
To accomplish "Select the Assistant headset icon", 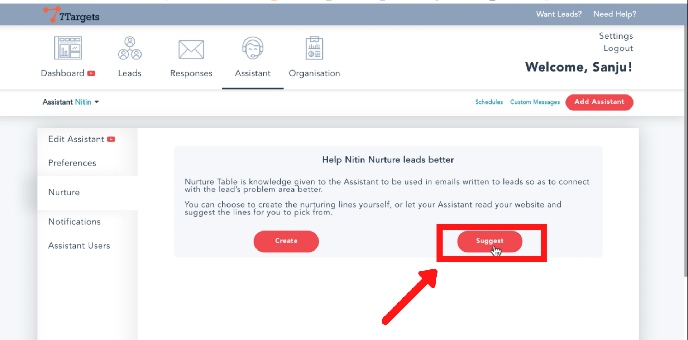I will 253,48.
